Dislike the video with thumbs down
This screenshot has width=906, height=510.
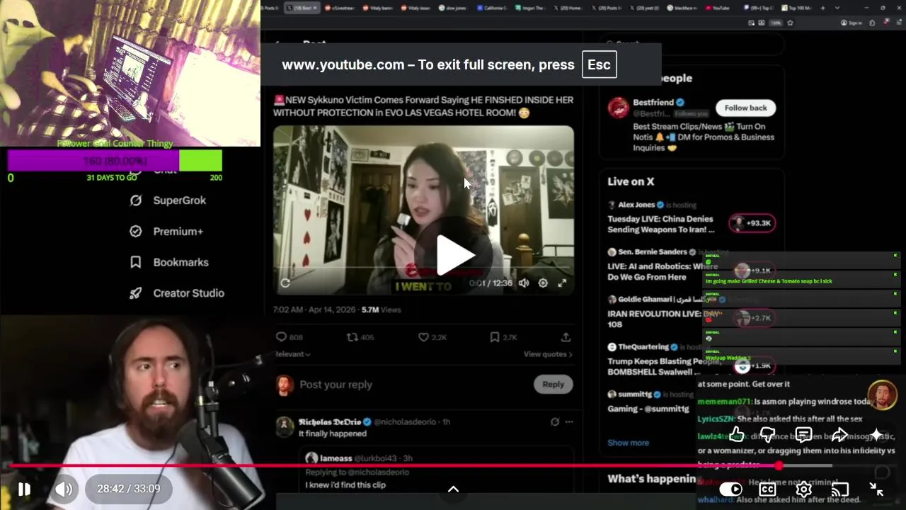tap(768, 434)
